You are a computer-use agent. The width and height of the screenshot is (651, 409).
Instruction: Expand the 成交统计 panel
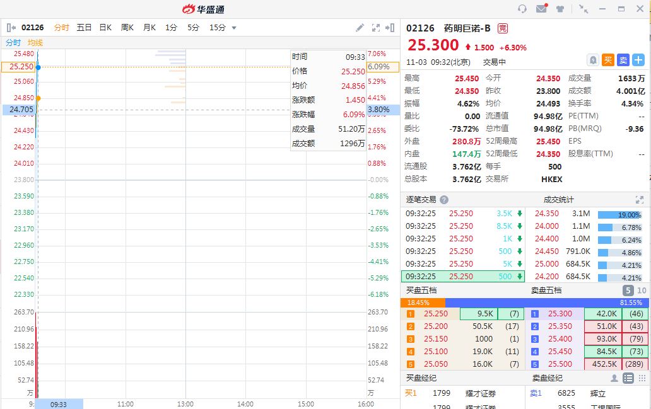tap(639, 200)
